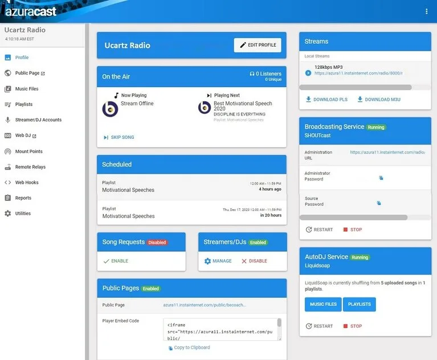Click the Mount Points broadcast icon
Viewport: 437px width, 360px height.
(8, 151)
